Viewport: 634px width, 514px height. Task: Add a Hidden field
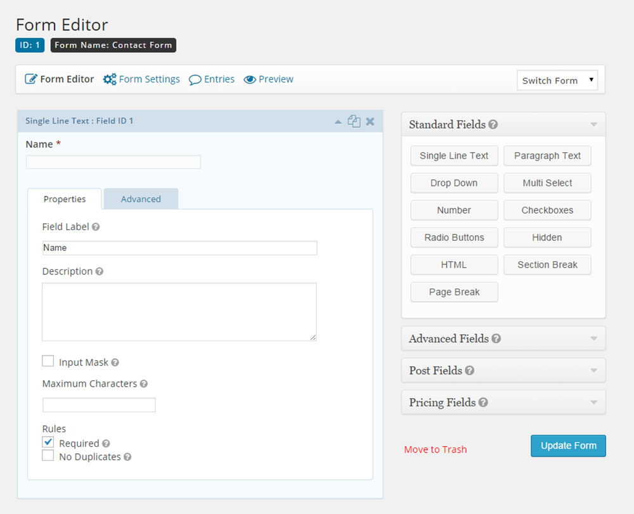click(x=547, y=238)
